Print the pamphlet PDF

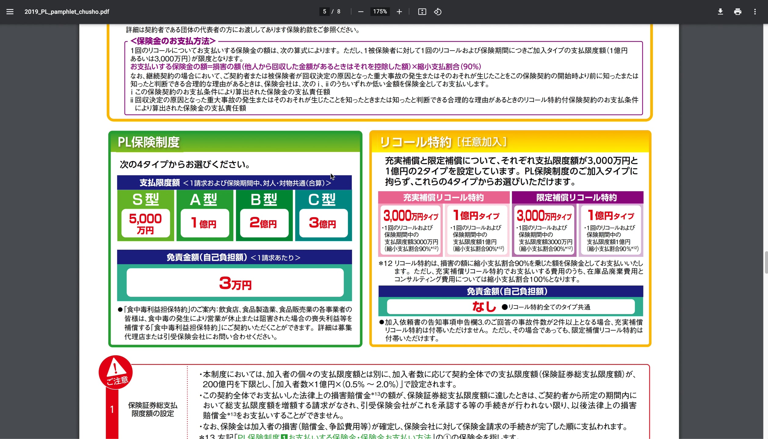pyautogui.click(x=738, y=12)
